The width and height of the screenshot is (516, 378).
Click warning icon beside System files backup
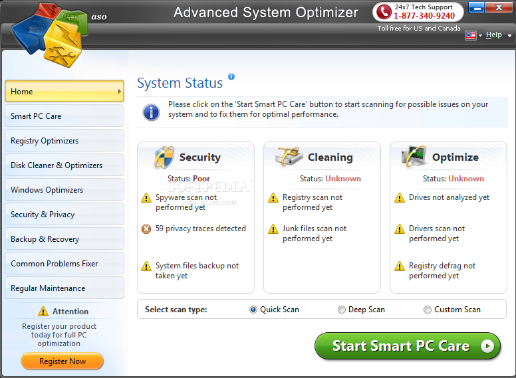[146, 266]
